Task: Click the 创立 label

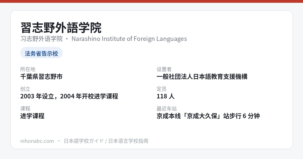Action: pyautogui.click(x=25, y=89)
